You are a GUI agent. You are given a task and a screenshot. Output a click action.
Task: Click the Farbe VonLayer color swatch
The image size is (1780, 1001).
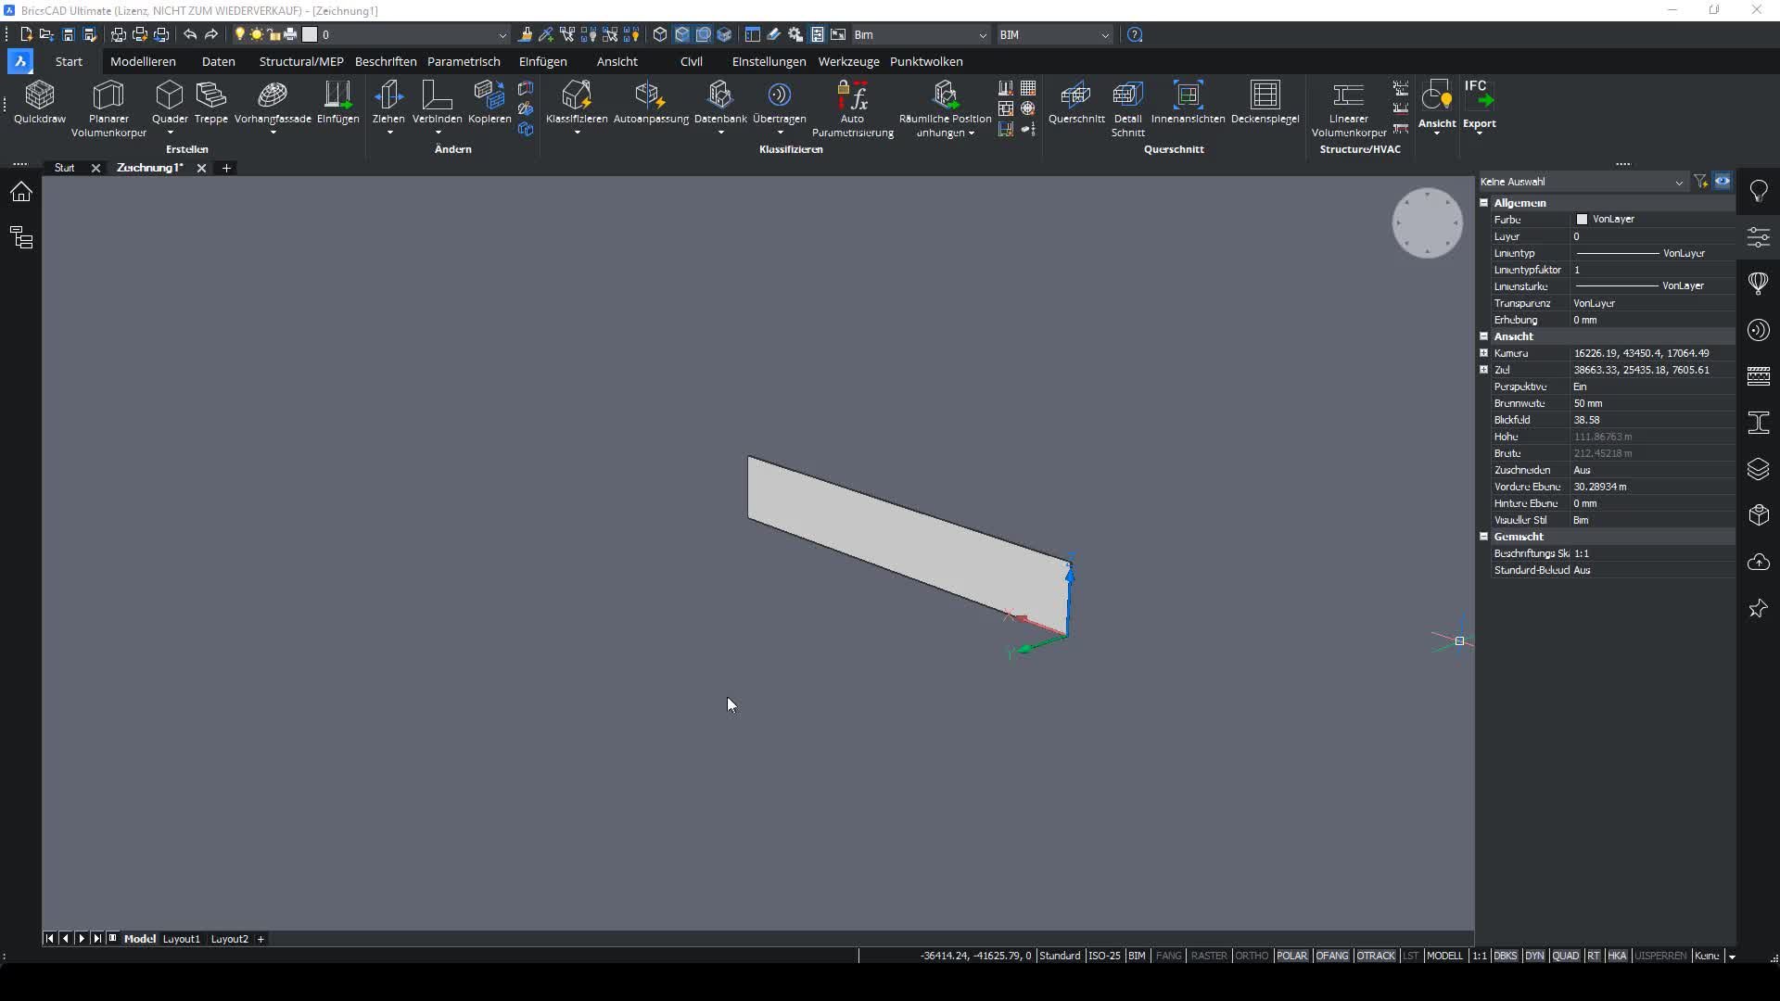pyautogui.click(x=1582, y=220)
